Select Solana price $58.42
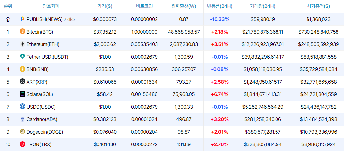The image size is (344, 151). click(x=105, y=95)
